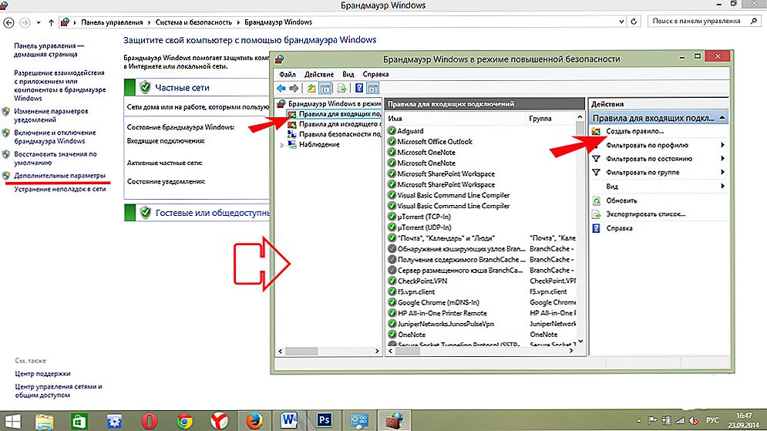Expand the Наблюдение tree node
The width and height of the screenshot is (767, 431).
(282, 145)
